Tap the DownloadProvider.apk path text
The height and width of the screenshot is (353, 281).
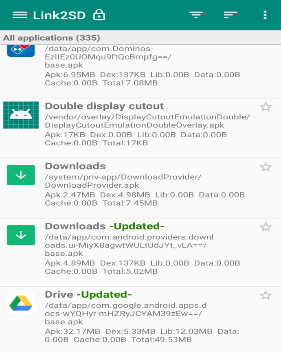click(123, 181)
